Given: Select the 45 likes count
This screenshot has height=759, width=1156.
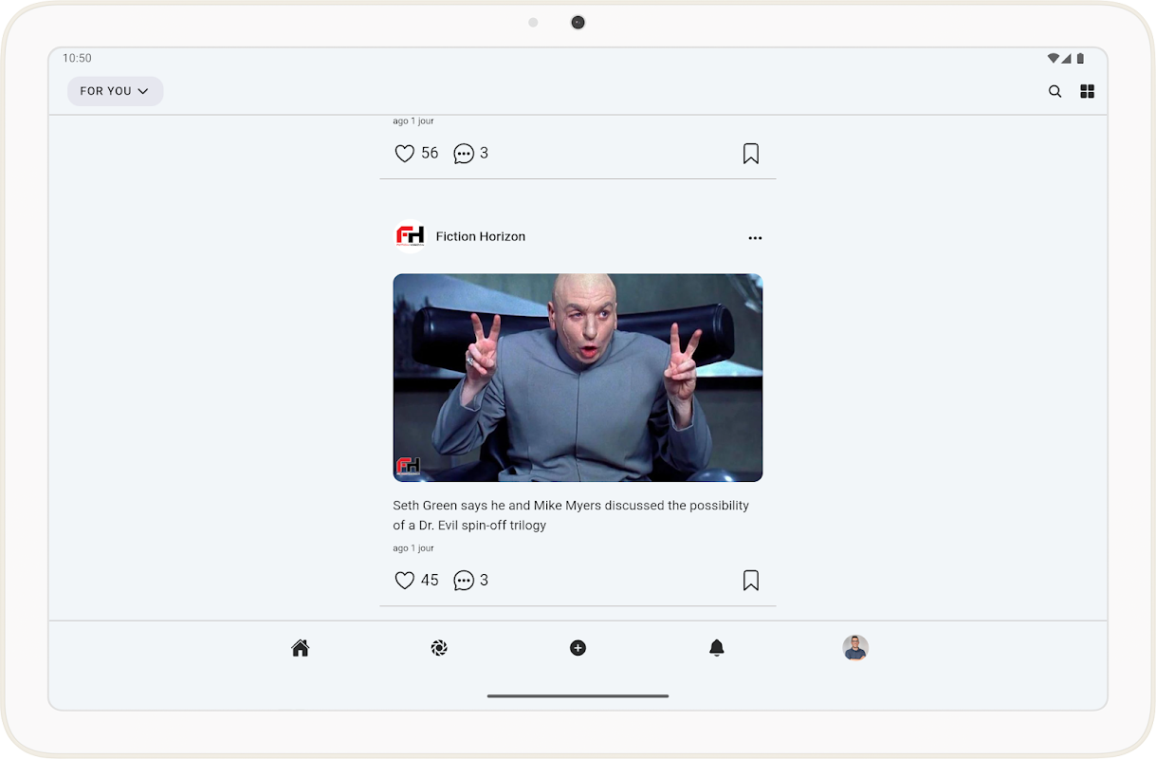Looking at the screenshot, I should point(430,581).
